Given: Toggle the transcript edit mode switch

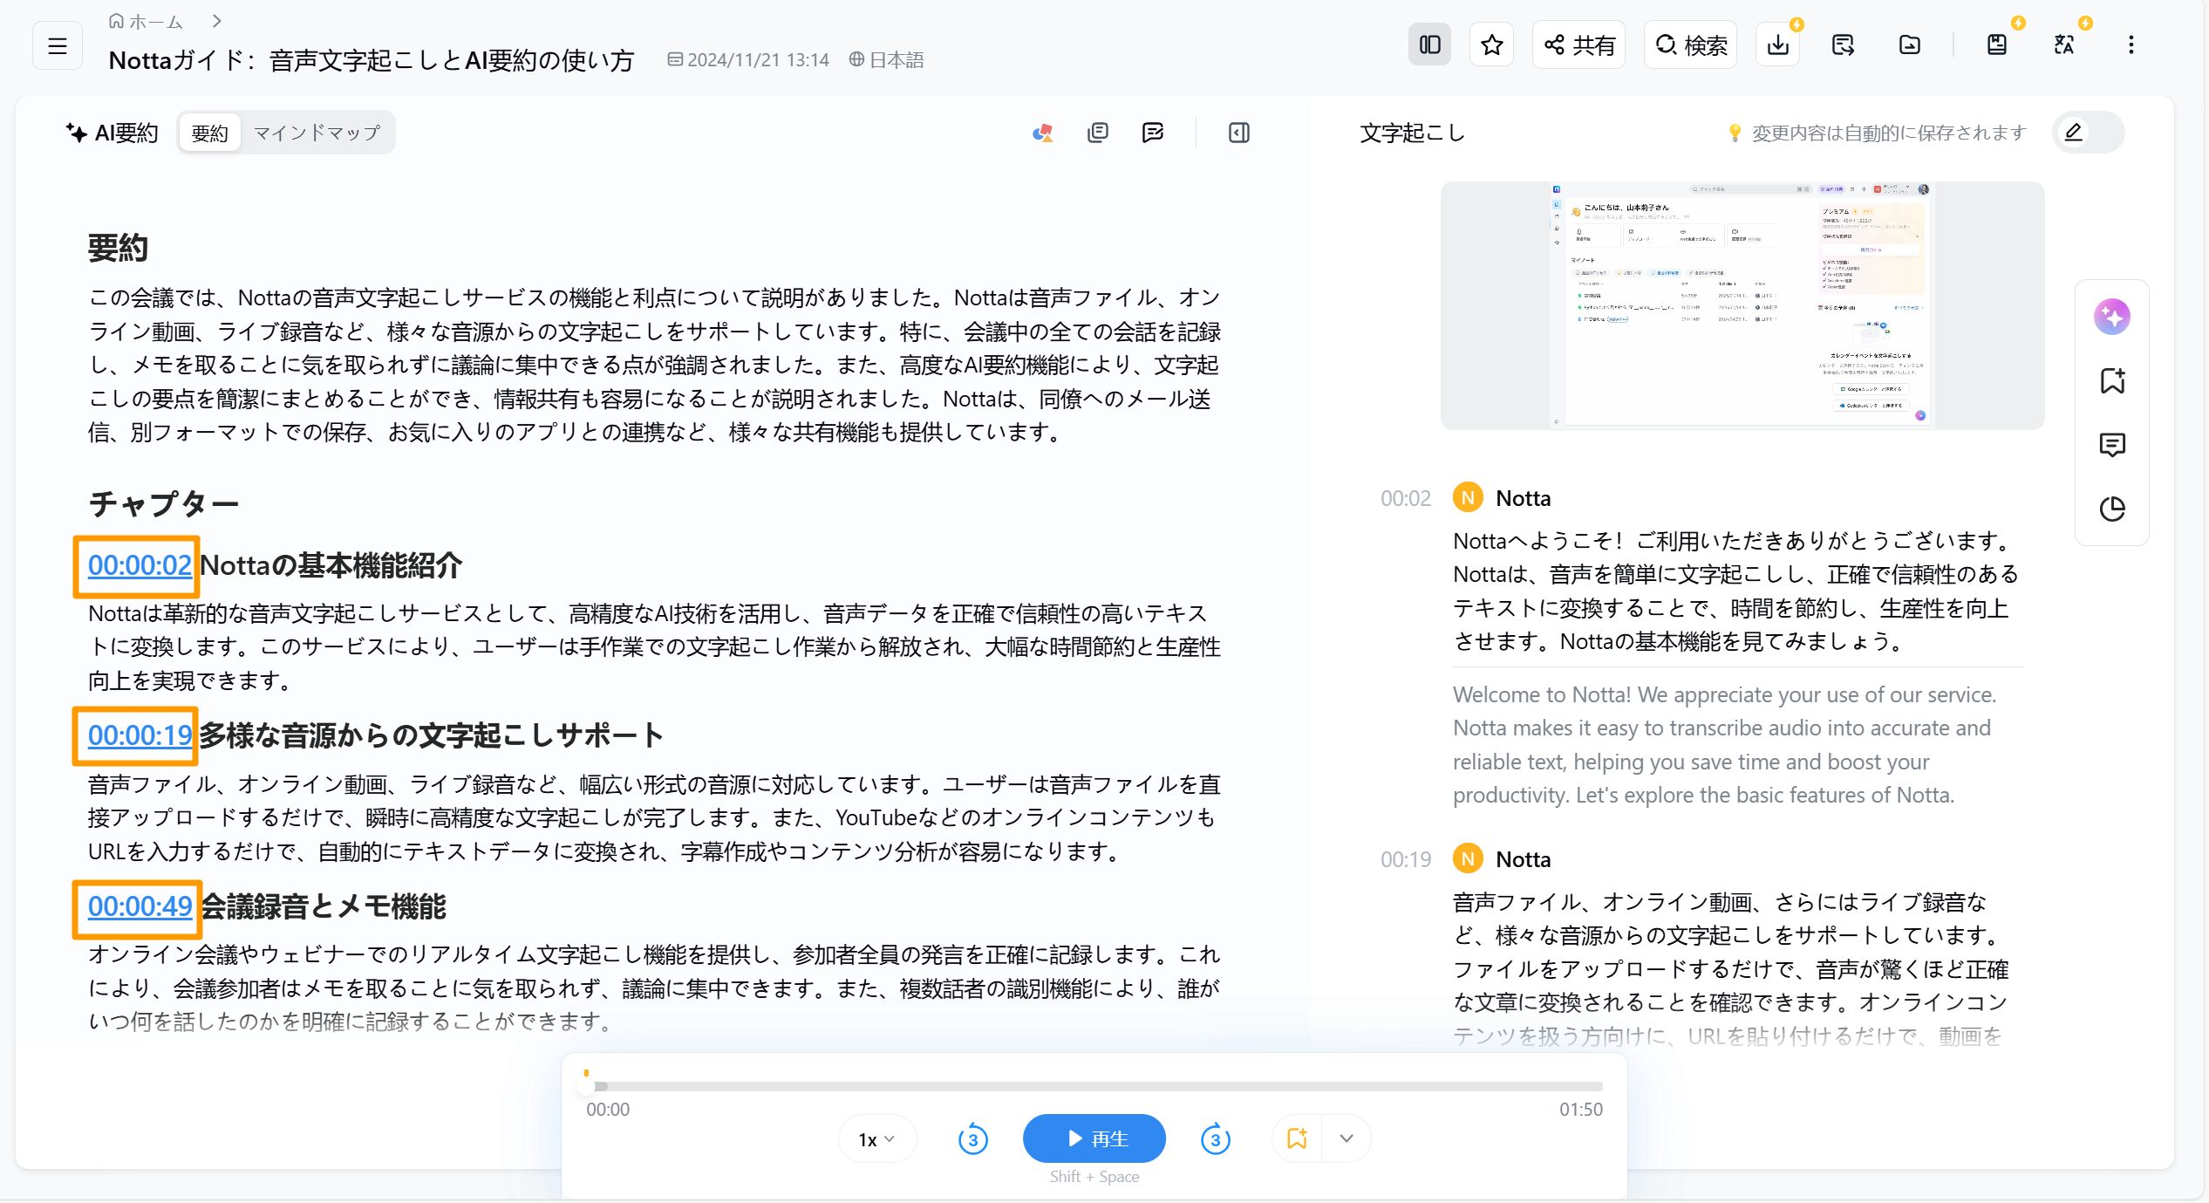Looking at the screenshot, I should [2088, 133].
